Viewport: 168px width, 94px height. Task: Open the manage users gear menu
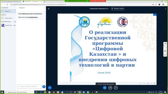tap(15, 22)
